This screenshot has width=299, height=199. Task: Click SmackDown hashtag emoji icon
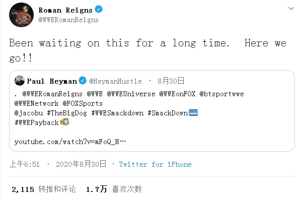(x=193, y=113)
